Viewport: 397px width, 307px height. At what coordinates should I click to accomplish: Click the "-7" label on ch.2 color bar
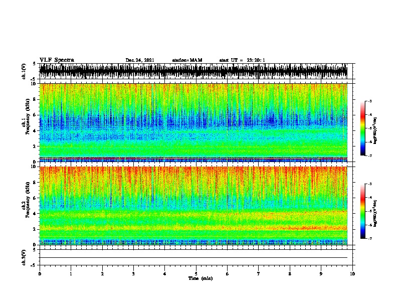click(370, 239)
